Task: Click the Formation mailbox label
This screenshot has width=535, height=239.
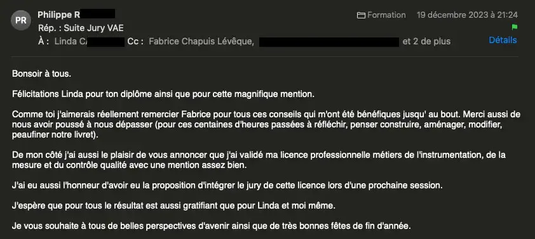Action: pyautogui.click(x=386, y=15)
